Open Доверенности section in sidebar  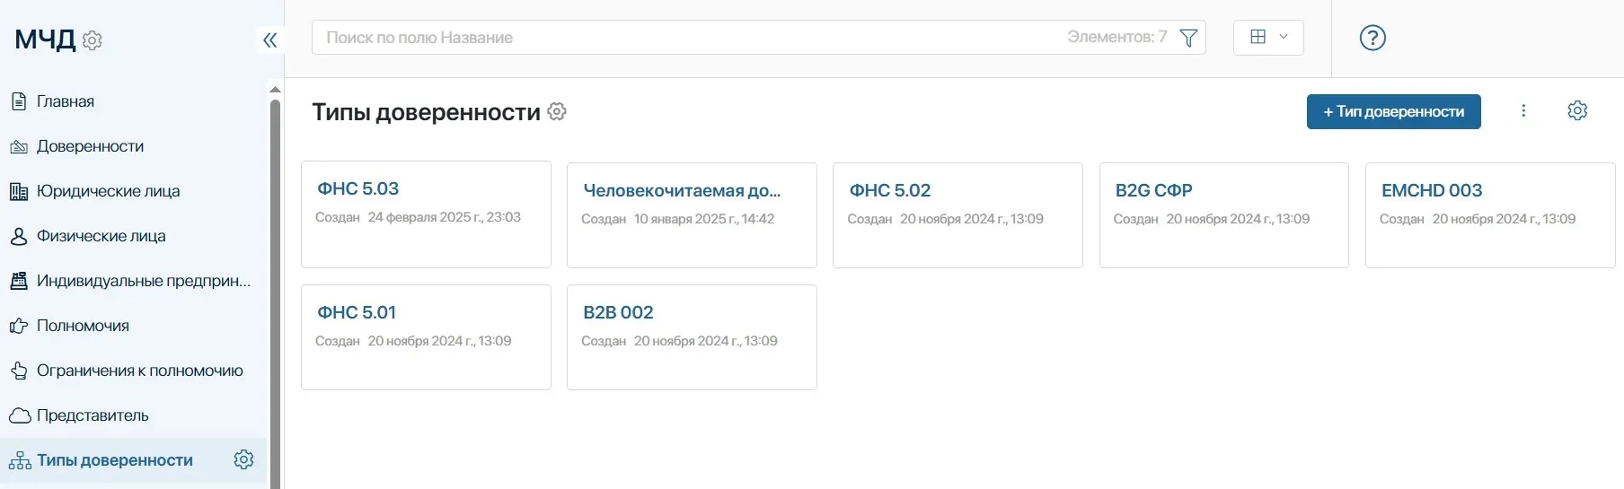(90, 146)
